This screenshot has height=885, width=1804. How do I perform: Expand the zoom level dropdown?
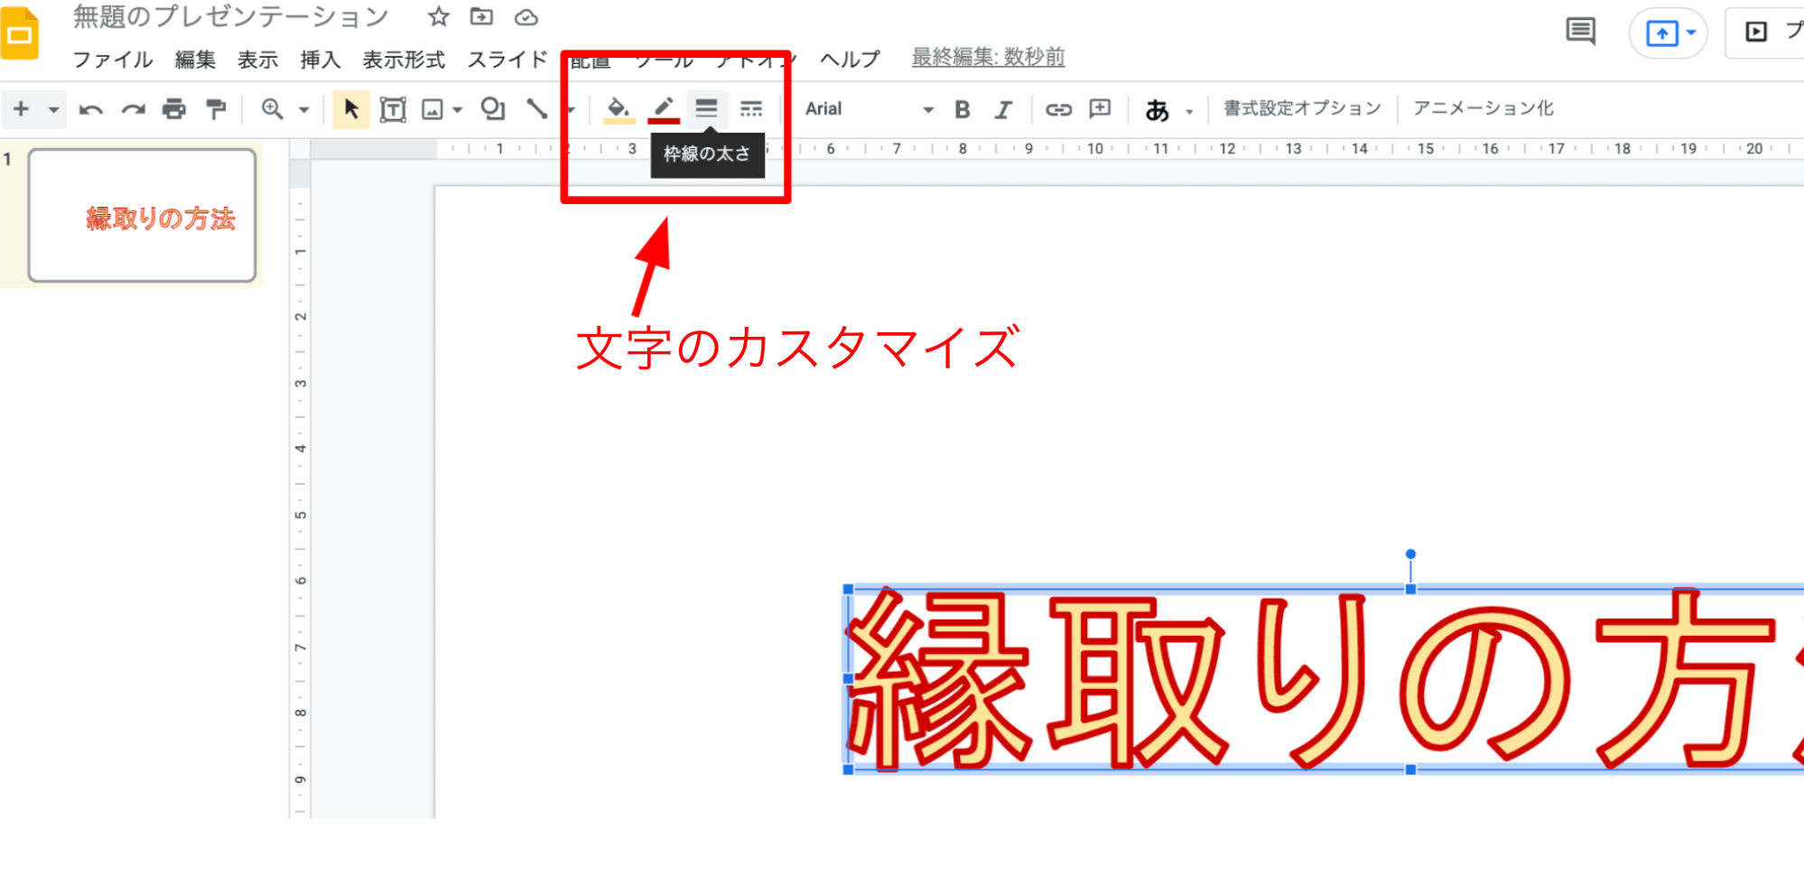pos(302,108)
